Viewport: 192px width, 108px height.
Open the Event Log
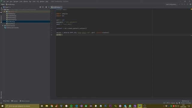[x=185, y=101]
